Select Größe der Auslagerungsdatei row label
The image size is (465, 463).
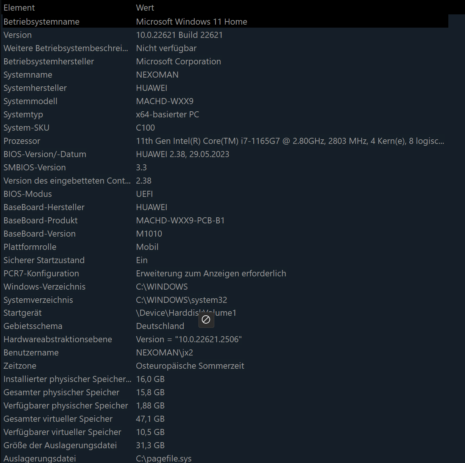pos(60,445)
